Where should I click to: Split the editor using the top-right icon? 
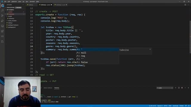pyautogui.click(x=185, y=5)
